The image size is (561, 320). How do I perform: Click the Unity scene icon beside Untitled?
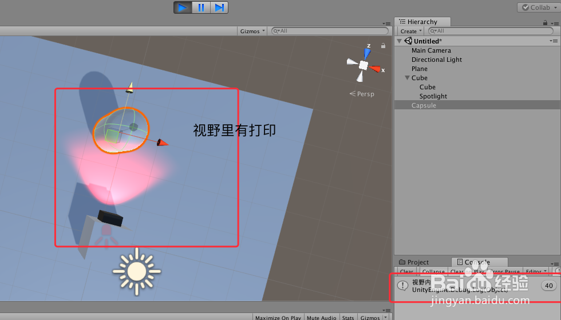pyautogui.click(x=408, y=41)
